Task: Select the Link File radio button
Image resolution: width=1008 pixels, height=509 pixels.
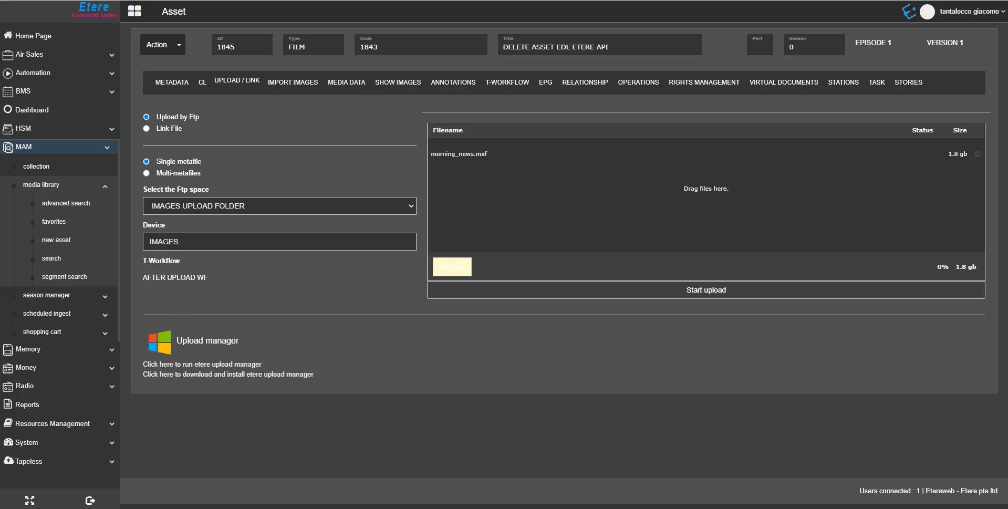Action: click(x=147, y=129)
